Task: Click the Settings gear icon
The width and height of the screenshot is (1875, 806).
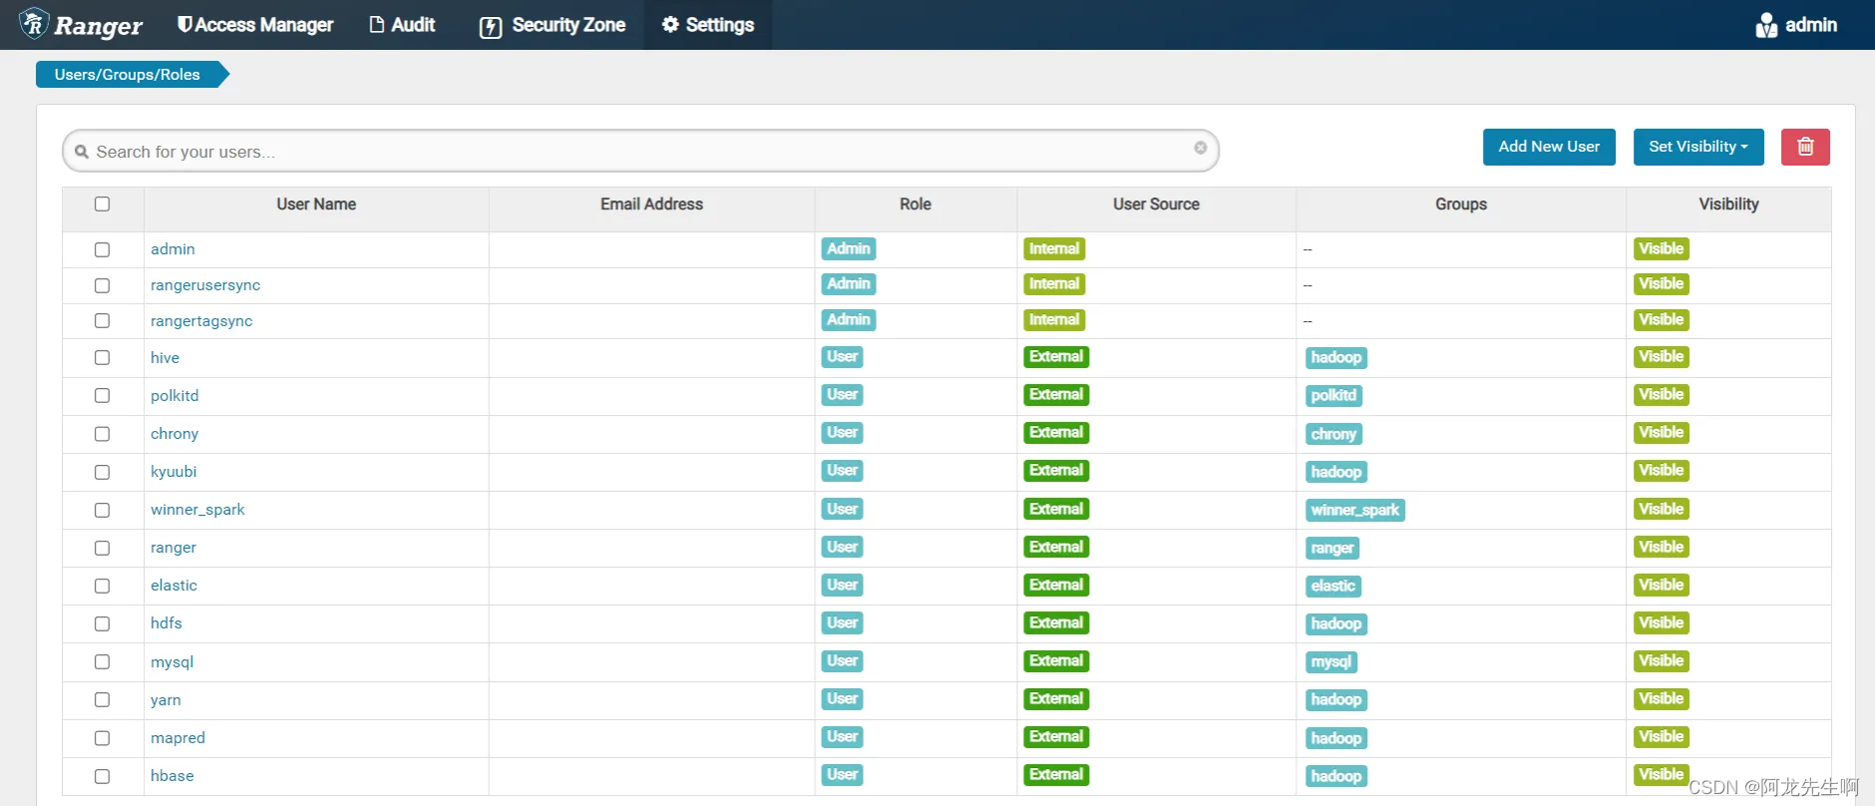Action: coord(670,25)
